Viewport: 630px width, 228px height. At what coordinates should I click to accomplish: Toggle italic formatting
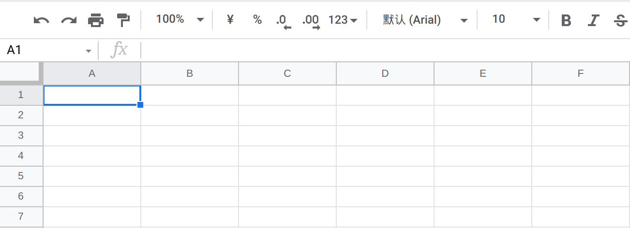[593, 20]
